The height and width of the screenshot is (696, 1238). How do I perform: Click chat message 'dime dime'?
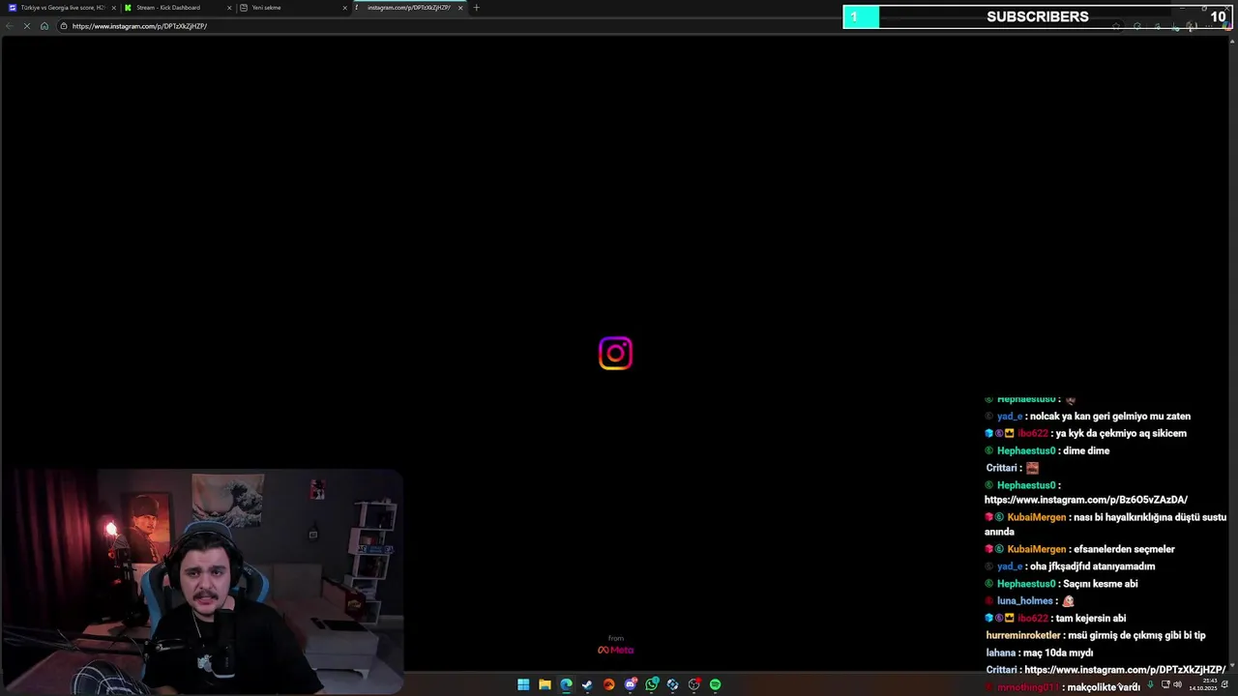(1086, 450)
